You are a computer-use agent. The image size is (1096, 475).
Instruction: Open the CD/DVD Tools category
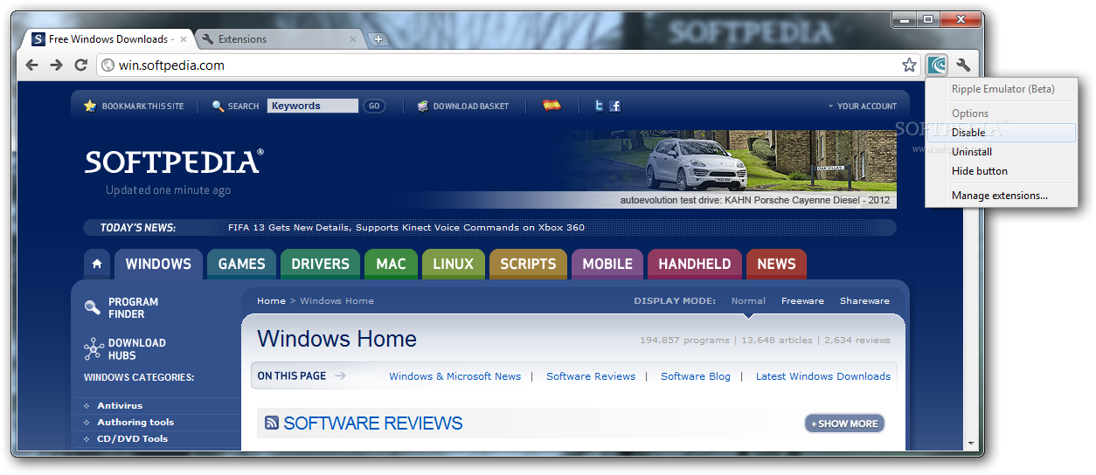(x=132, y=439)
